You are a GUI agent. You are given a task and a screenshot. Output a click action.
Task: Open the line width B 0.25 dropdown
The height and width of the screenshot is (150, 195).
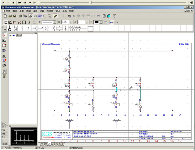click(x=70, y=22)
